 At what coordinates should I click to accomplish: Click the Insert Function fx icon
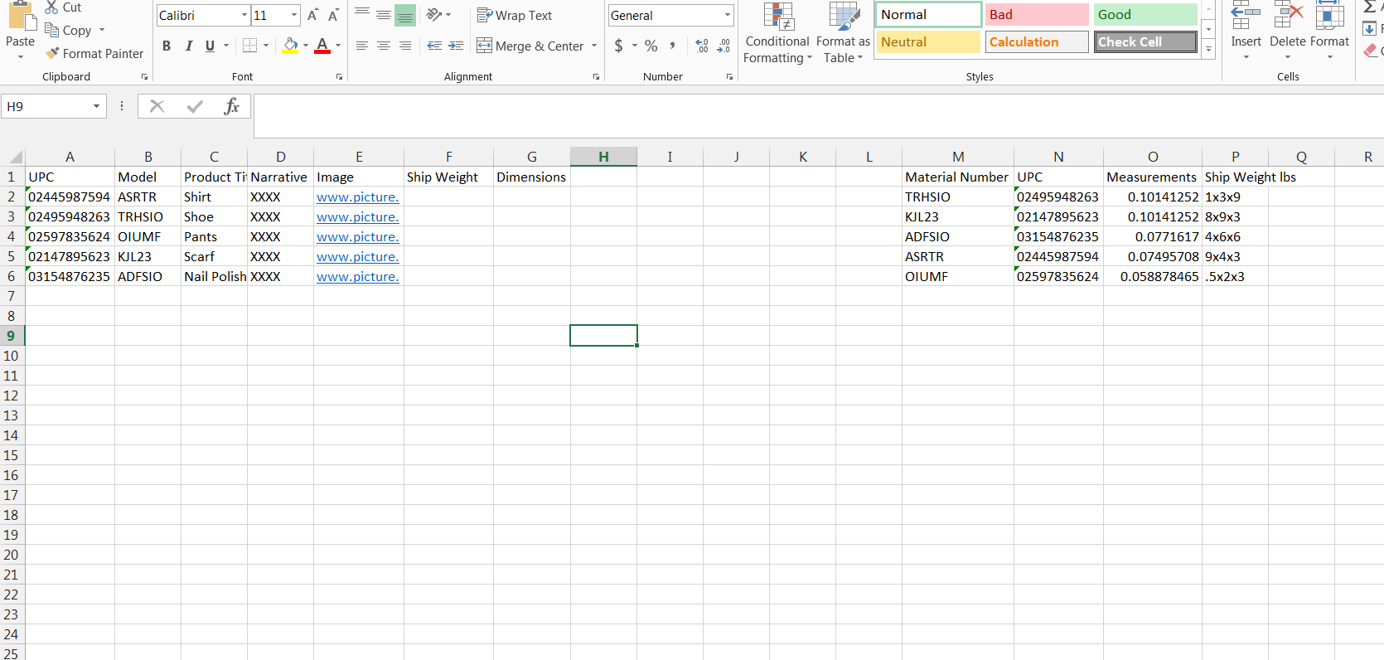point(231,106)
